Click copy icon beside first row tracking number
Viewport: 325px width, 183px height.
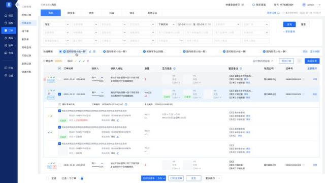(x=304, y=79)
